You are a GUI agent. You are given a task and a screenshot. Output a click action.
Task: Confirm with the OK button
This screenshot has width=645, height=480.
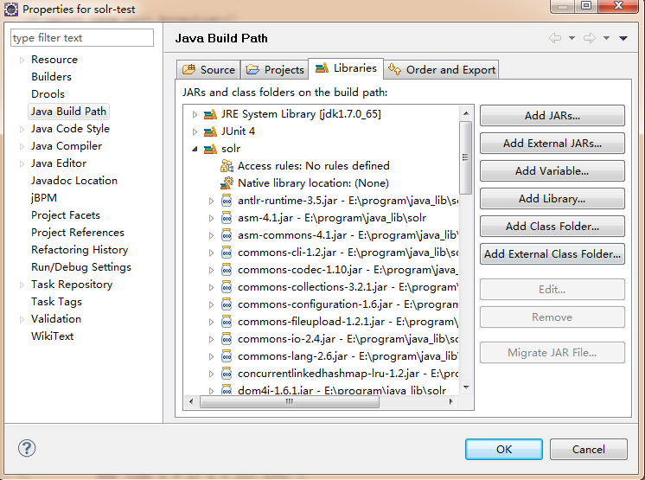click(504, 449)
